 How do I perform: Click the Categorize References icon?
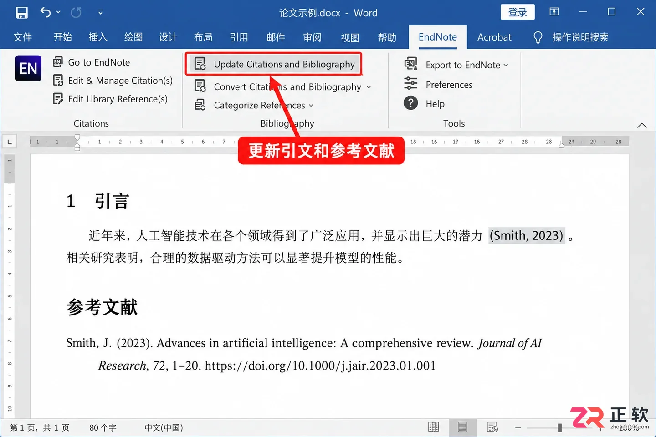(x=200, y=105)
